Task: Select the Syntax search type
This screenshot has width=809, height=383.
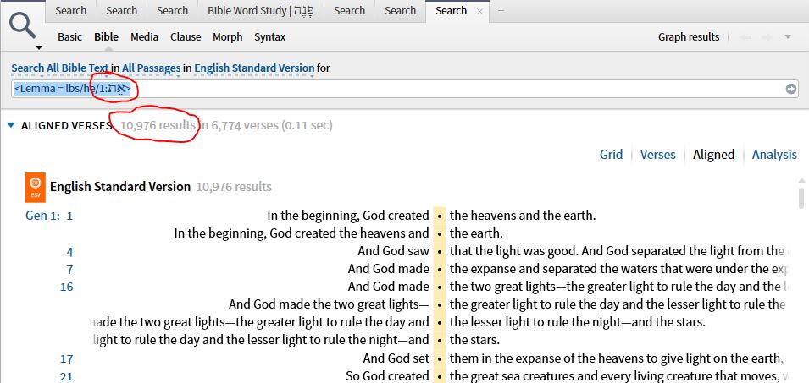Action: [269, 37]
